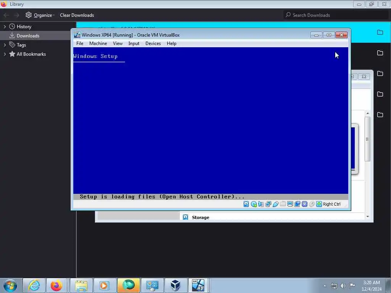Expand the All Bookmarks tree item
The width and height of the screenshot is (391, 293).
tap(5, 54)
